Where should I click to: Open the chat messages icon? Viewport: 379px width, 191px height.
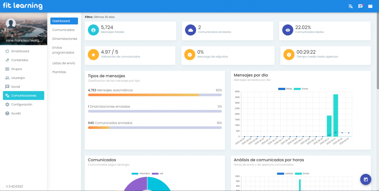(360, 6)
